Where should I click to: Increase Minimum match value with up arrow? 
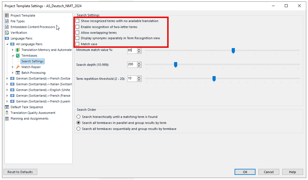139,49
